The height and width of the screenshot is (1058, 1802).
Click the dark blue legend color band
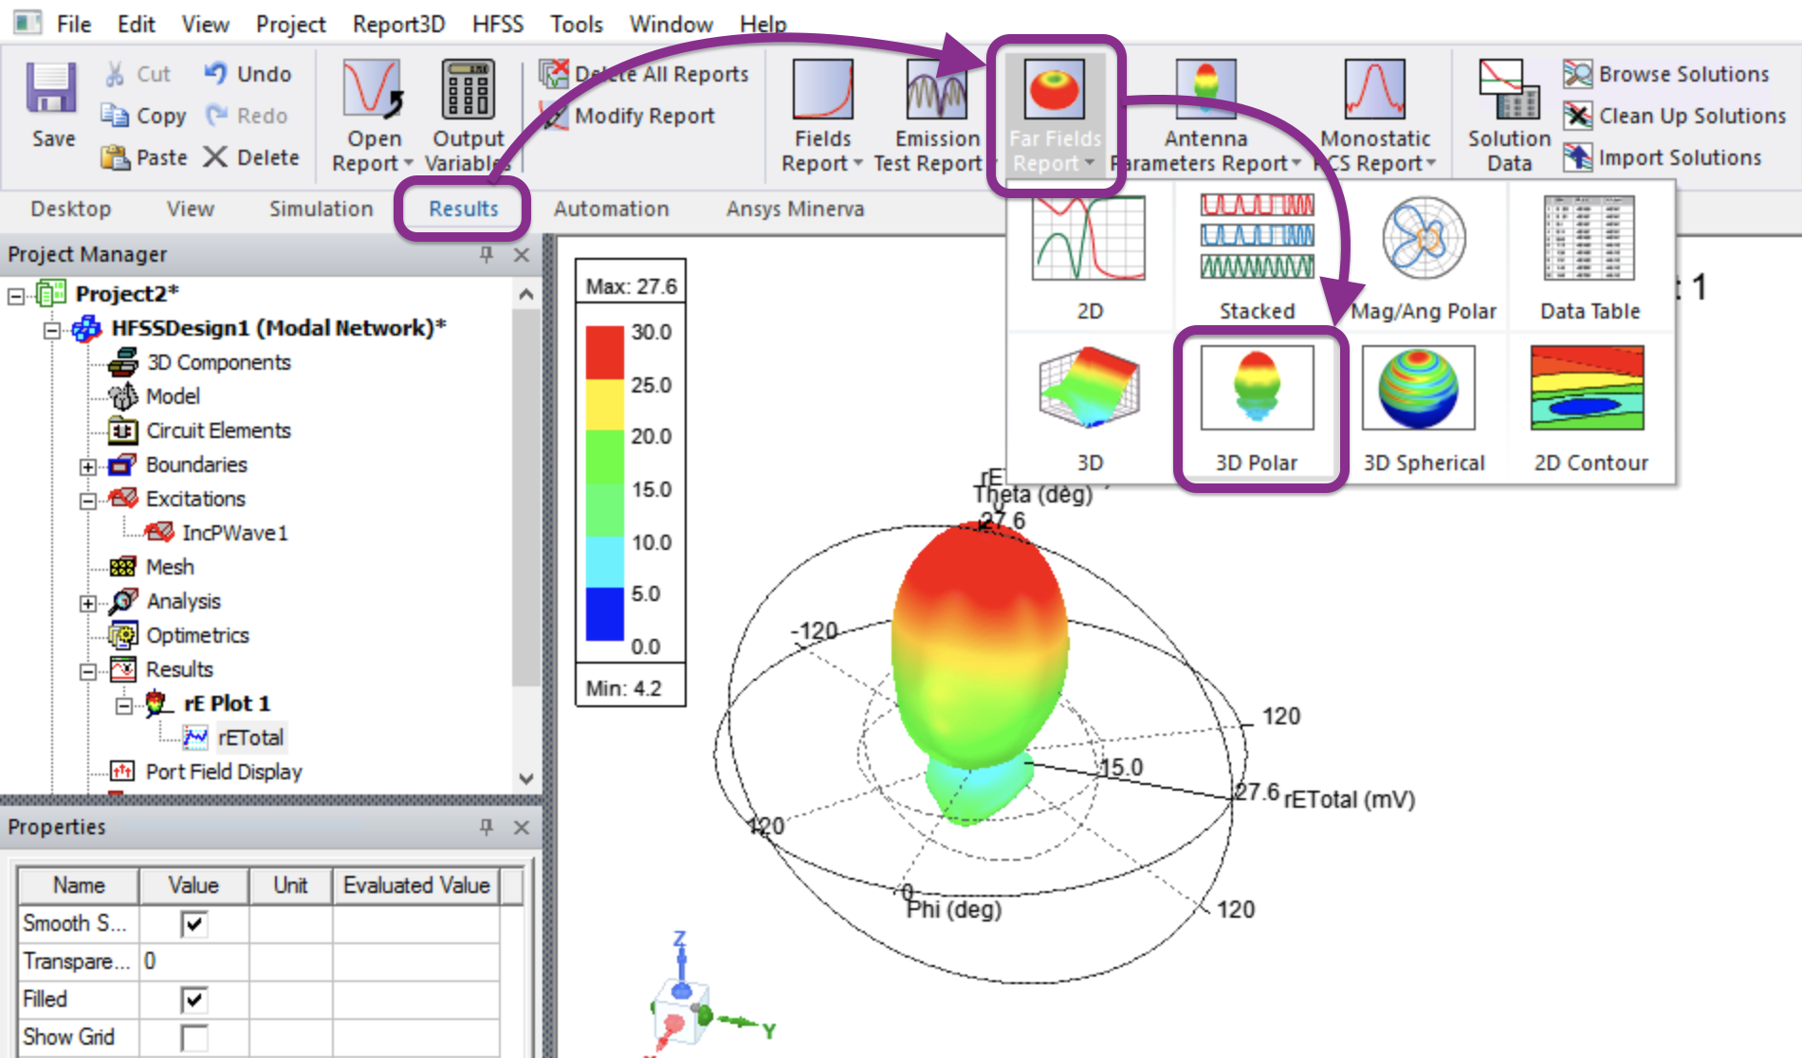(604, 614)
